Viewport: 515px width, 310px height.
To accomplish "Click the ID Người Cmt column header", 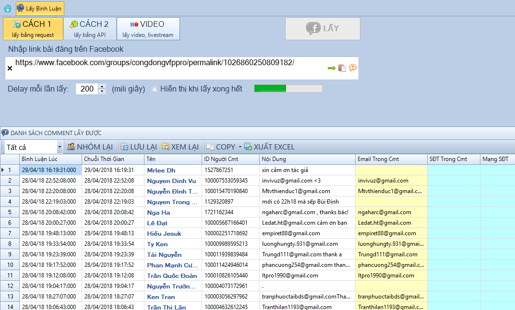I will tap(230, 159).
